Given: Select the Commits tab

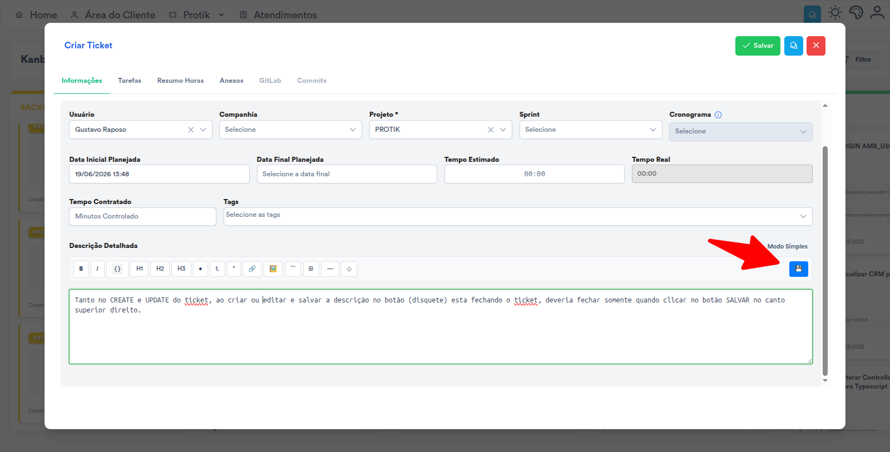Looking at the screenshot, I should tap(311, 81).
